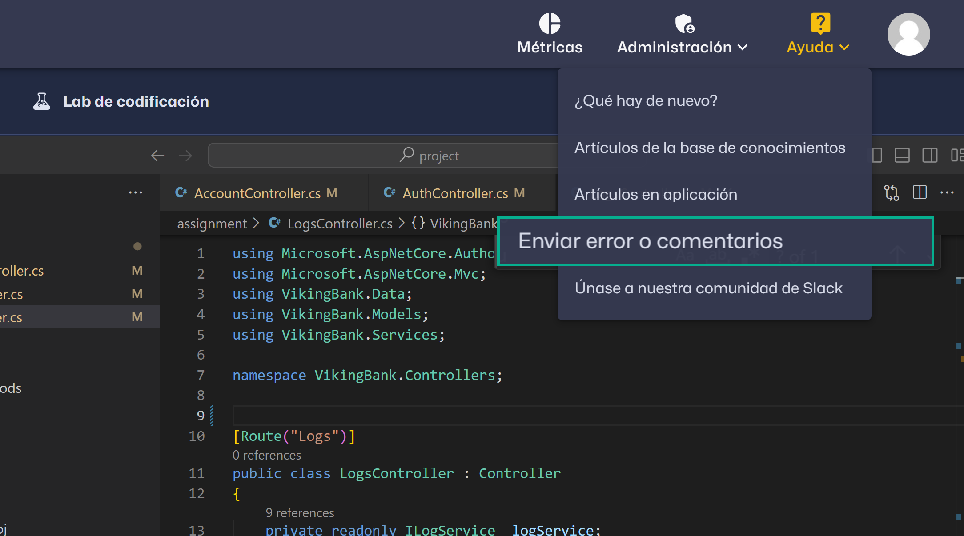Select the highlighted er.cs file row
This screenshot has width=964, height=536.
coord(80,317)
